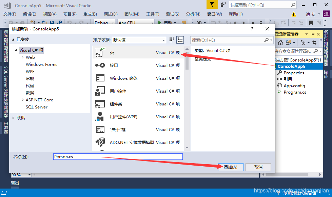Image resolution: width=332 pixels, height=197 pixels.
Task: Open the 输出 tab at the bottom
Action: [15, 183]
